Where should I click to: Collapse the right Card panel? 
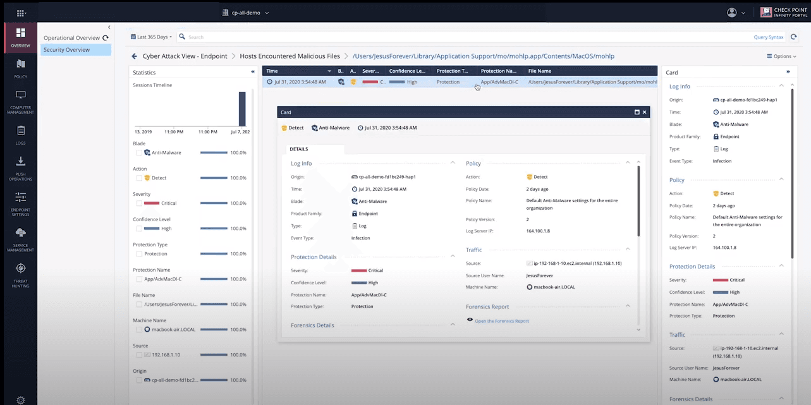click(x=788, y=72)
